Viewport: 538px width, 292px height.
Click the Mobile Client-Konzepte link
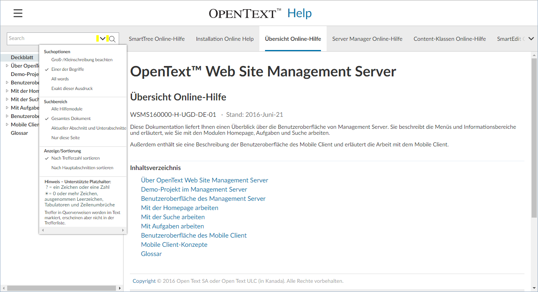point(174,244)
